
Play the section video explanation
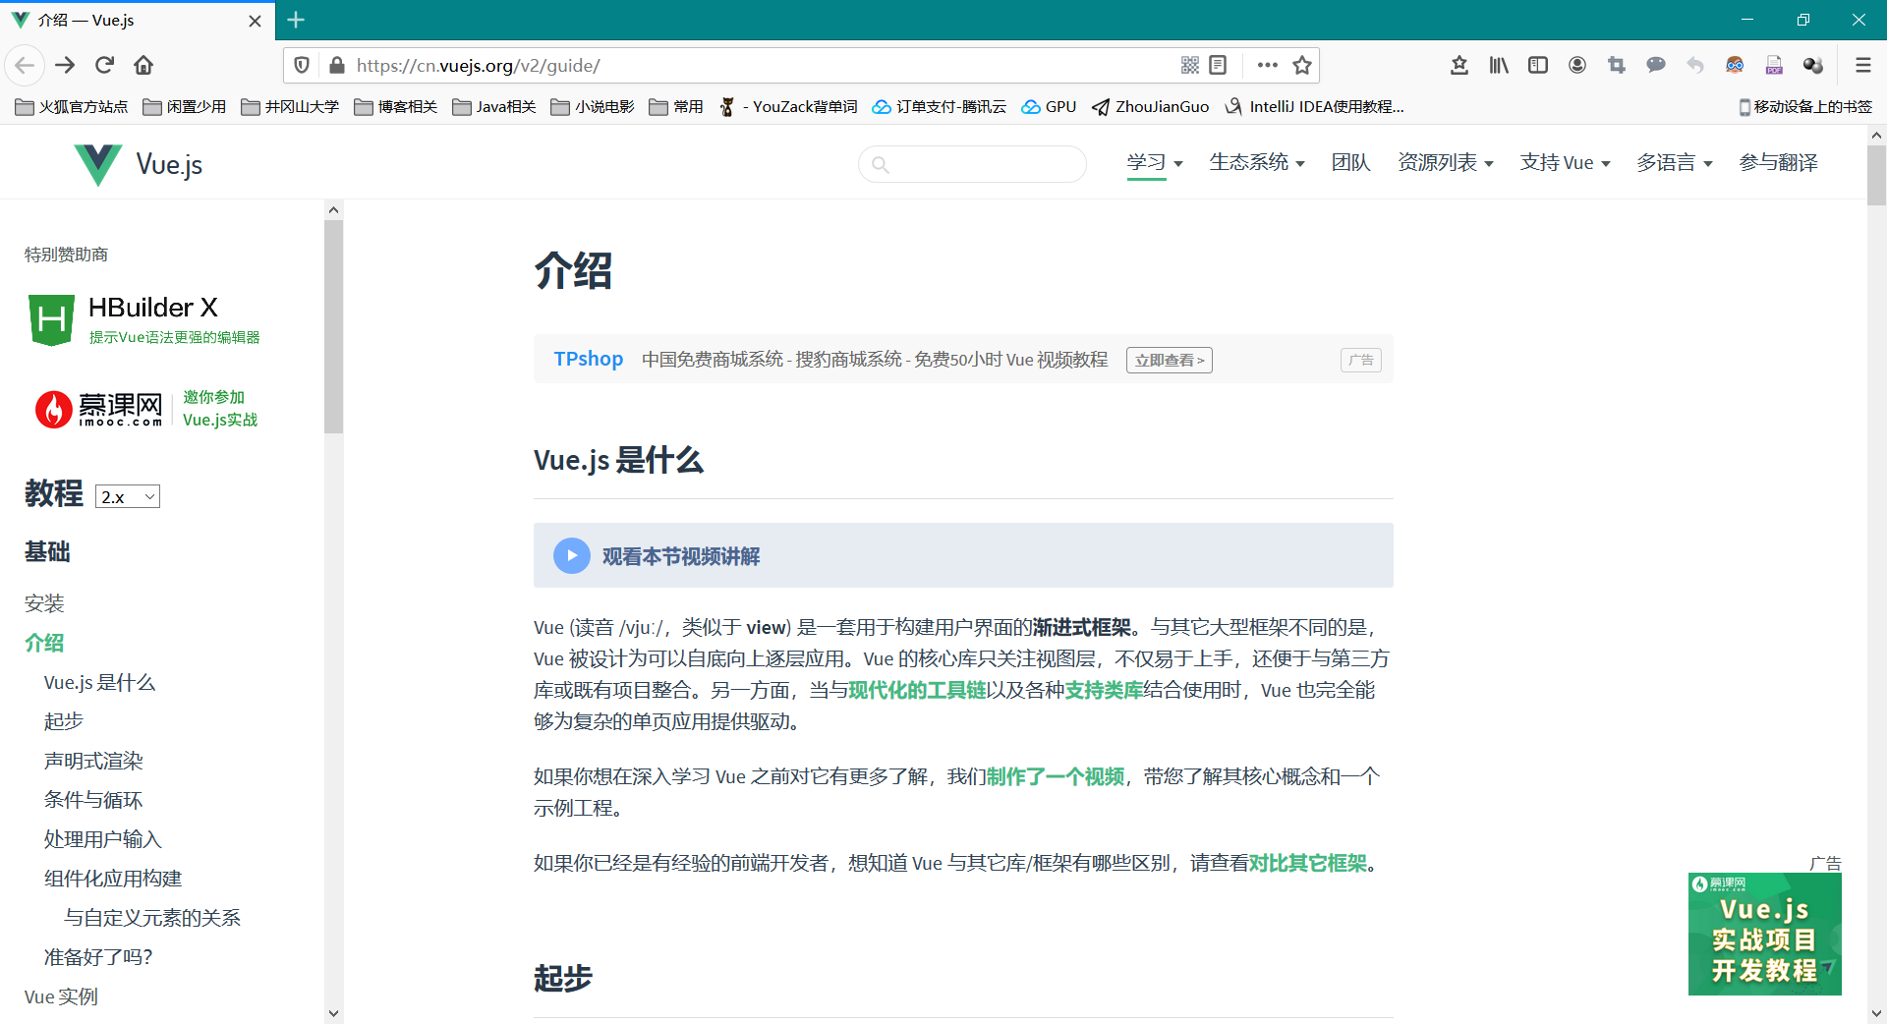point(572,555)
